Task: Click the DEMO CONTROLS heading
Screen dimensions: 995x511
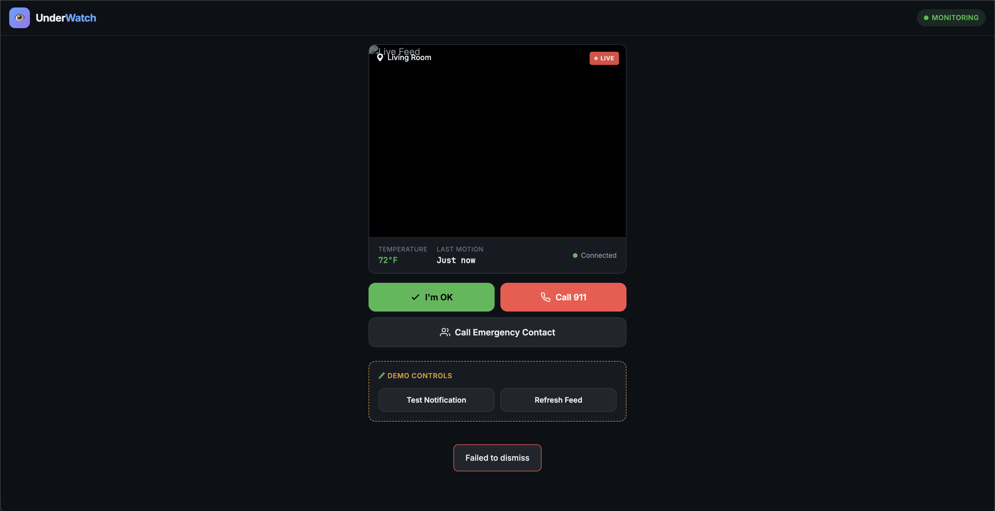Action: 419,376
